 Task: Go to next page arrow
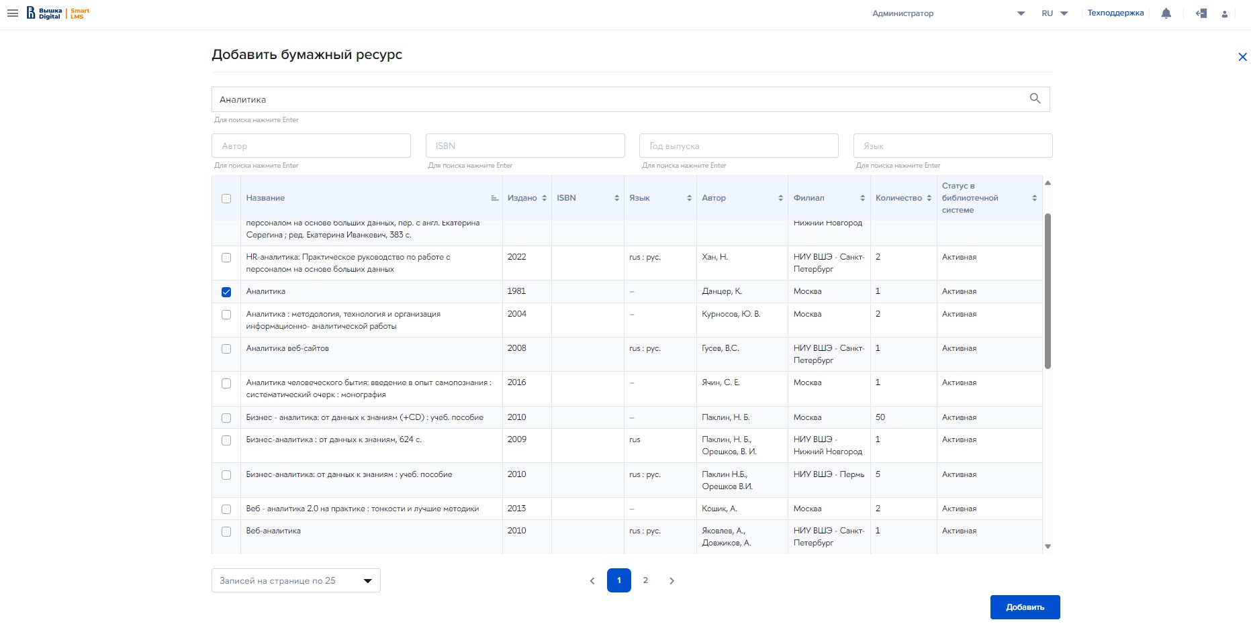[671, 581]
